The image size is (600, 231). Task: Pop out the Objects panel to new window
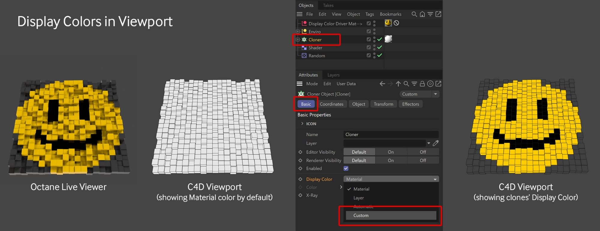(438, 14)
